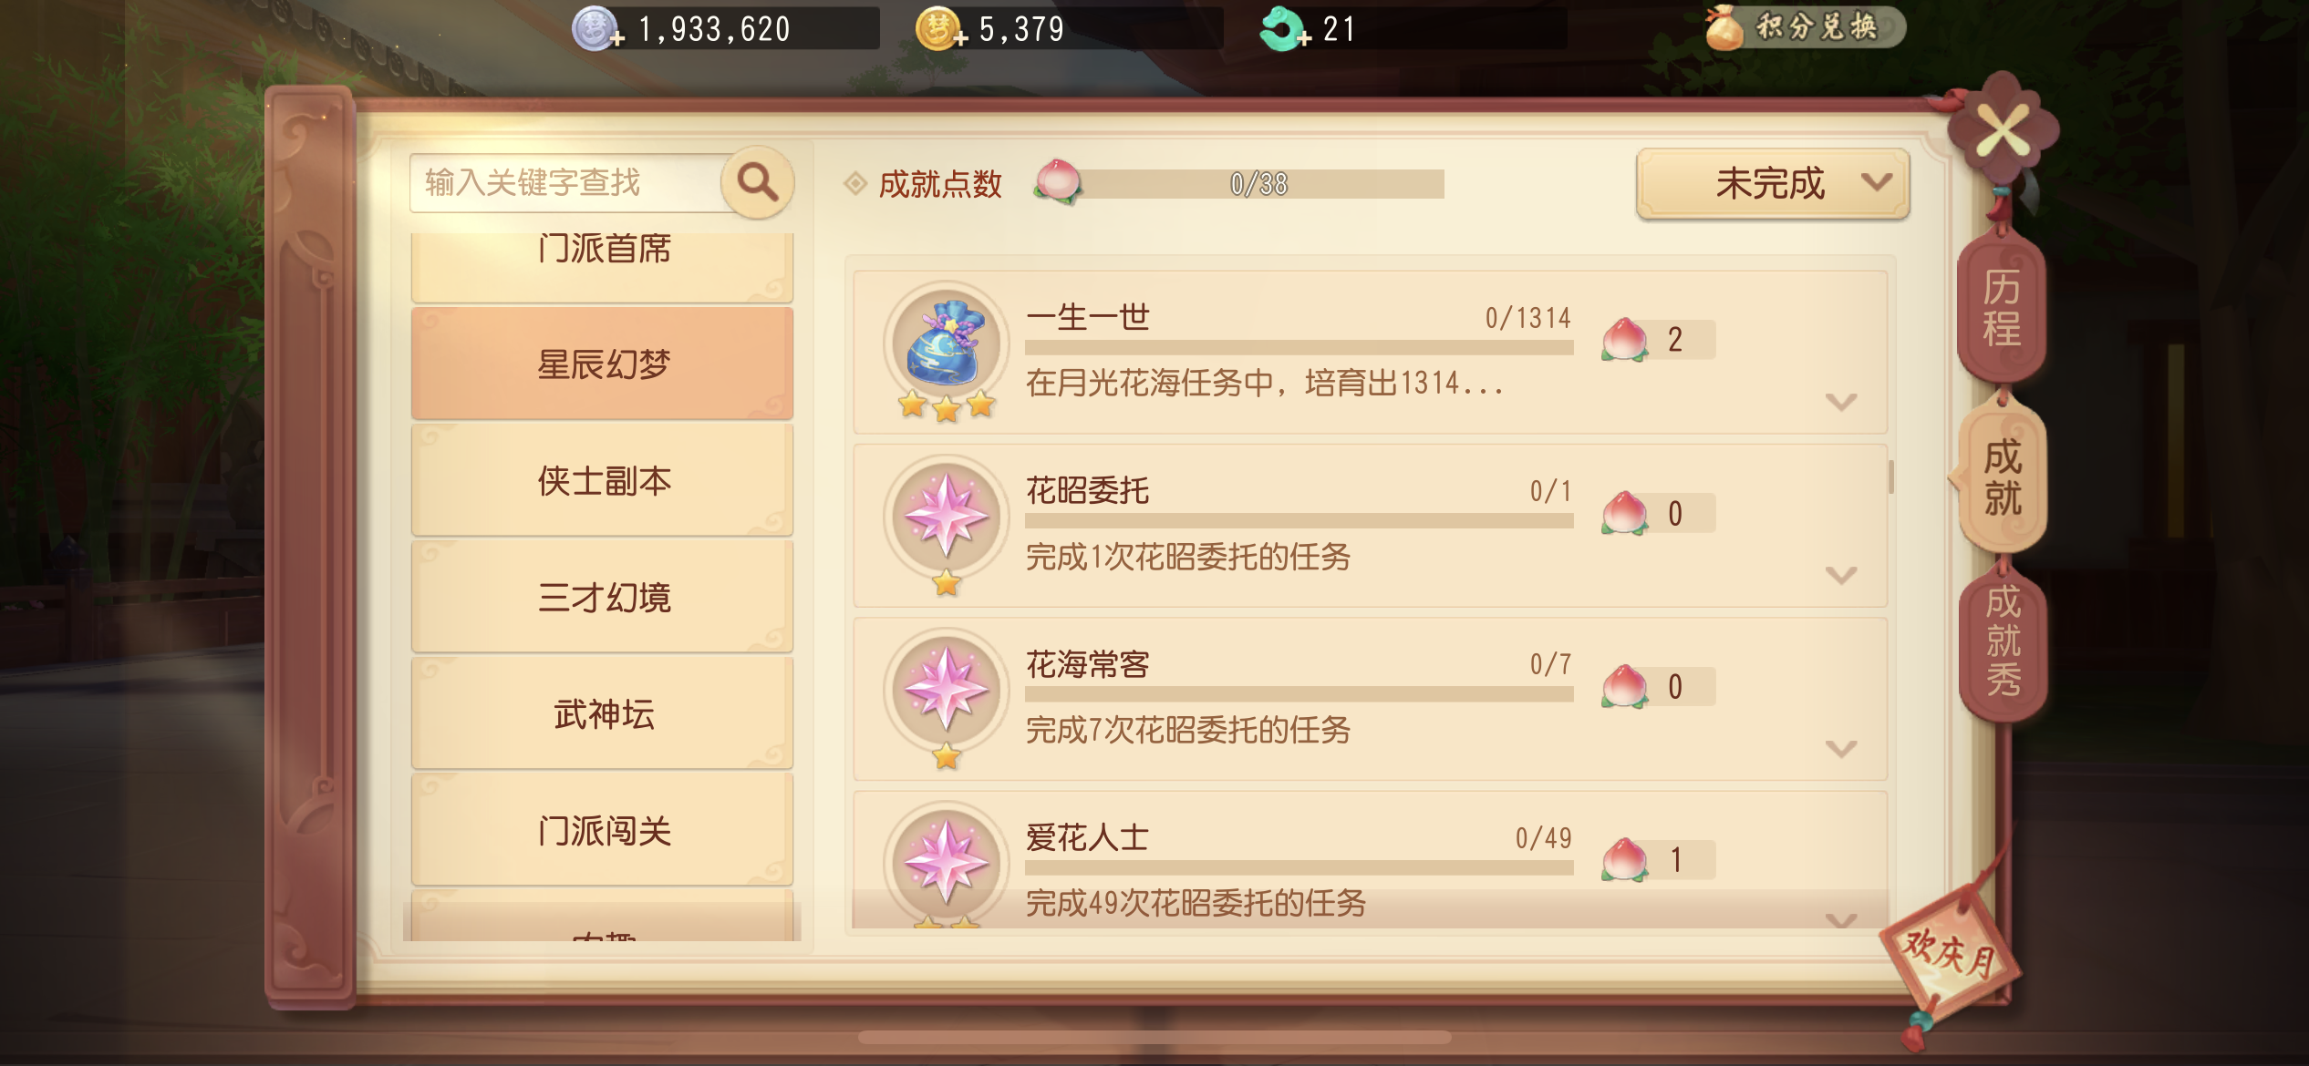
Task: Switch to the 历程 side tab
Action: coord(2002,307)
